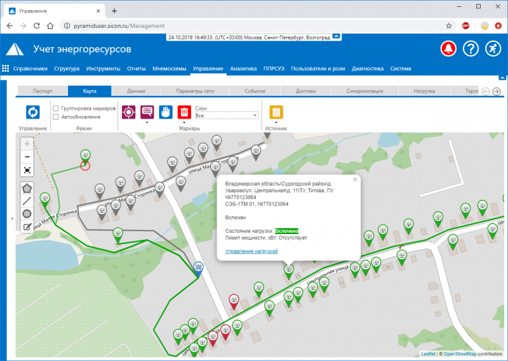Open the Слои dropdown set to Все
This screenshot has width=508, height=361.
pyautogui.click(x=226, y=116)
